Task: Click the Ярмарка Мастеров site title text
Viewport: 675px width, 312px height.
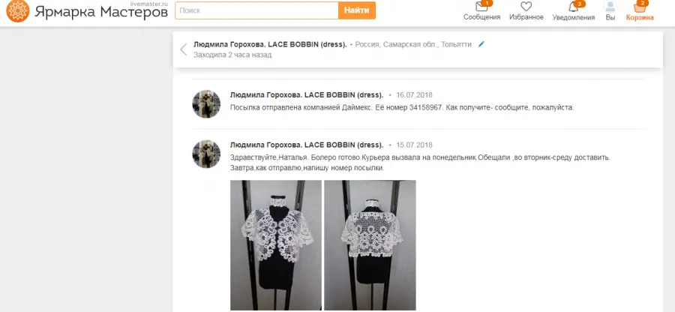Action: tap(101, 12)
